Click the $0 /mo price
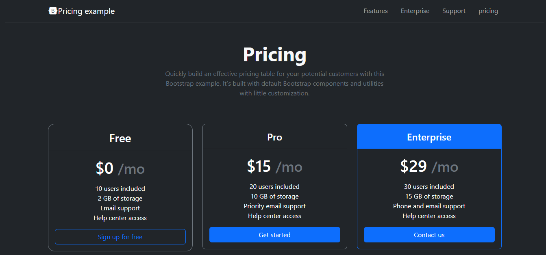Image resolution: width=546 pixels, height=255 pixels. (120, 169)
